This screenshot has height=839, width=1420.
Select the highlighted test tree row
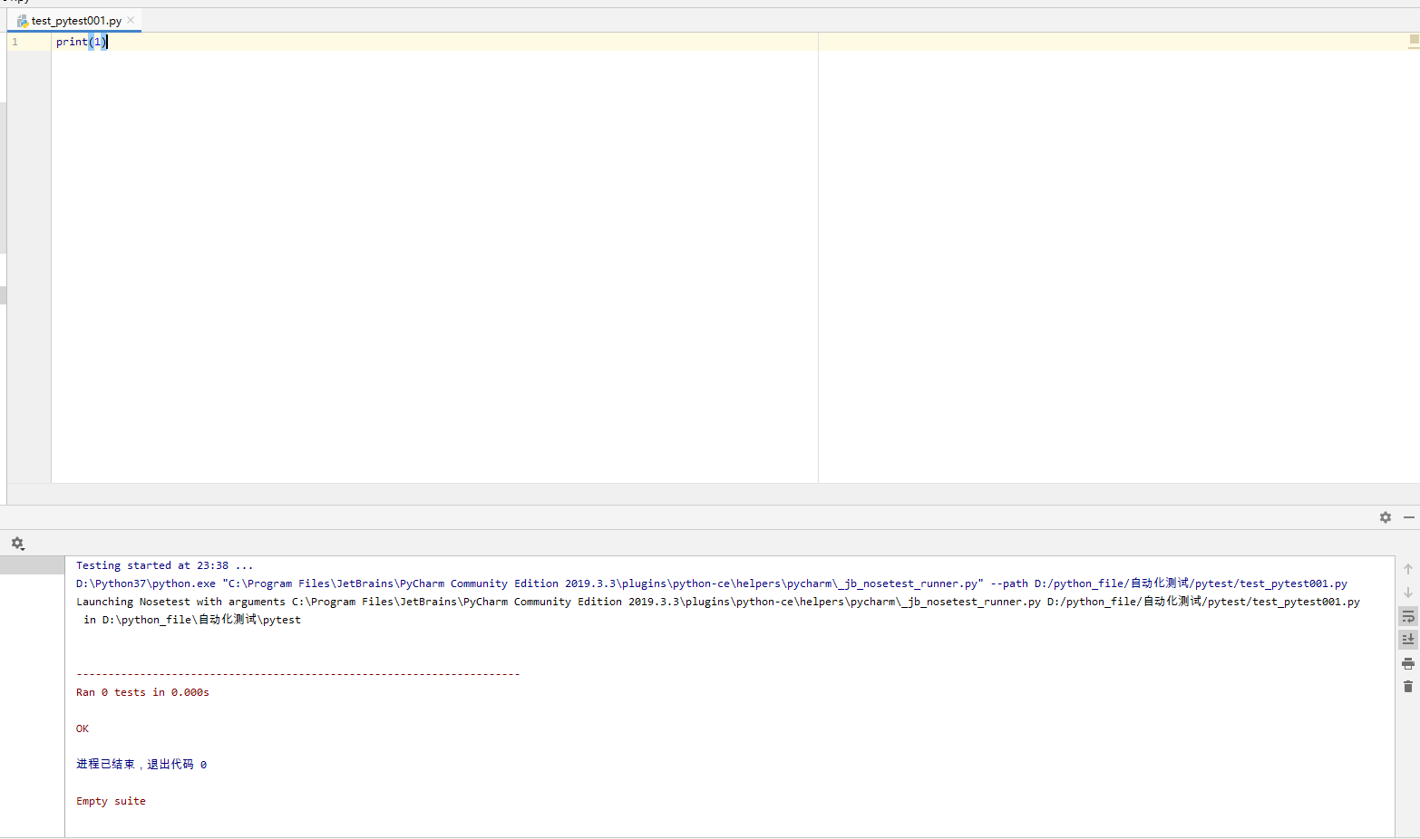[32, 565]
